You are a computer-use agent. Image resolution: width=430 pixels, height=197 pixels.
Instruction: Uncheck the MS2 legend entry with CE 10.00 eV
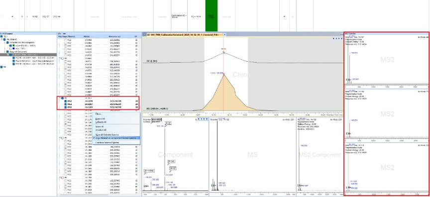tap(13, 58)
